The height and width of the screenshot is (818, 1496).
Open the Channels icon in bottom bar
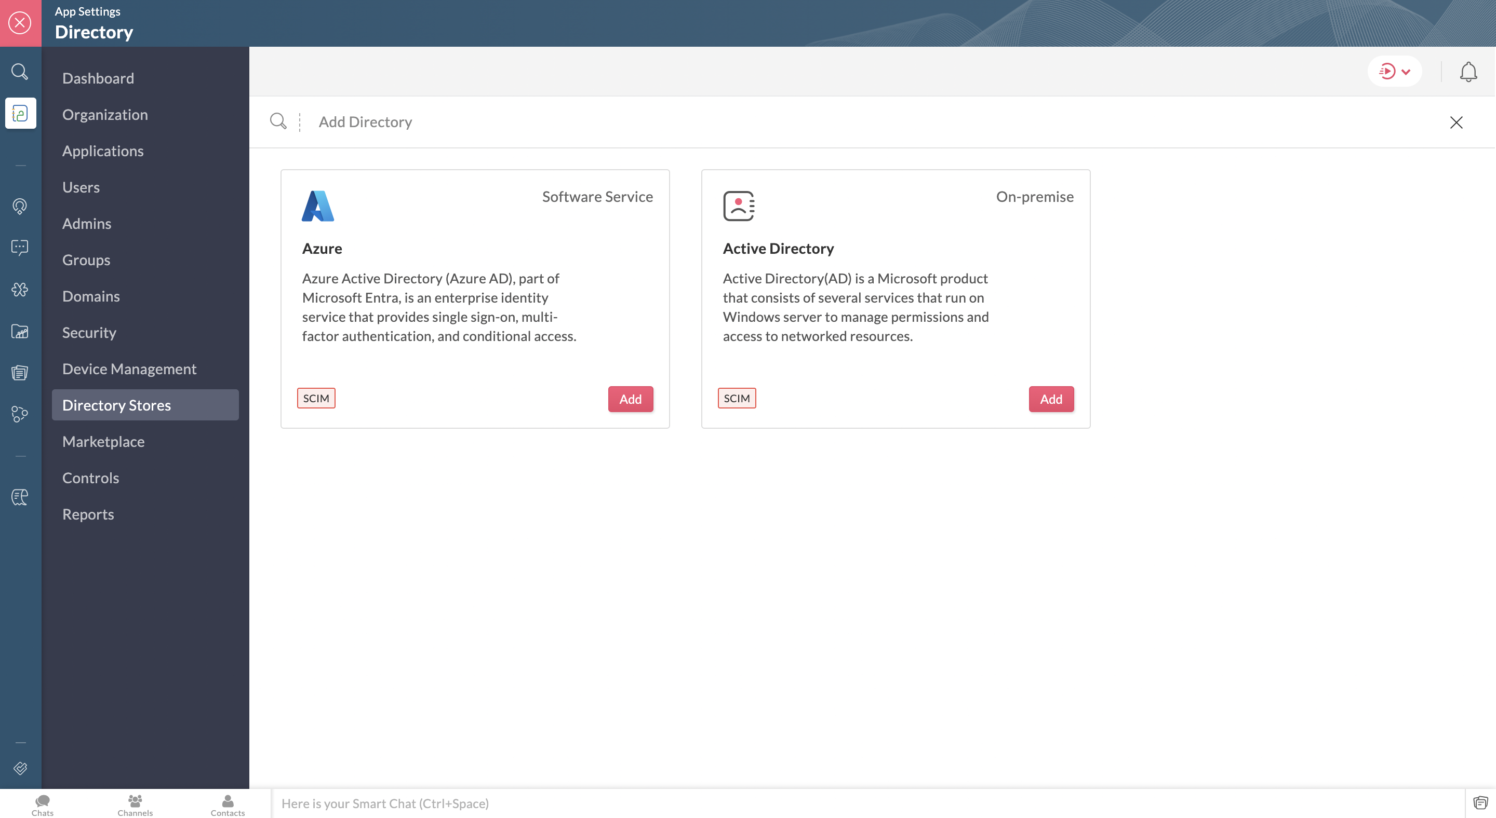(x=135, y=804)
